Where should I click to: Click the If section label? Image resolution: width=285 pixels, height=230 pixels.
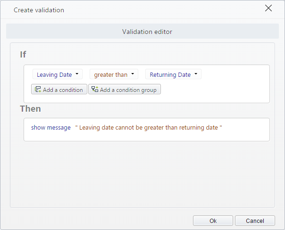pos(23,55)
